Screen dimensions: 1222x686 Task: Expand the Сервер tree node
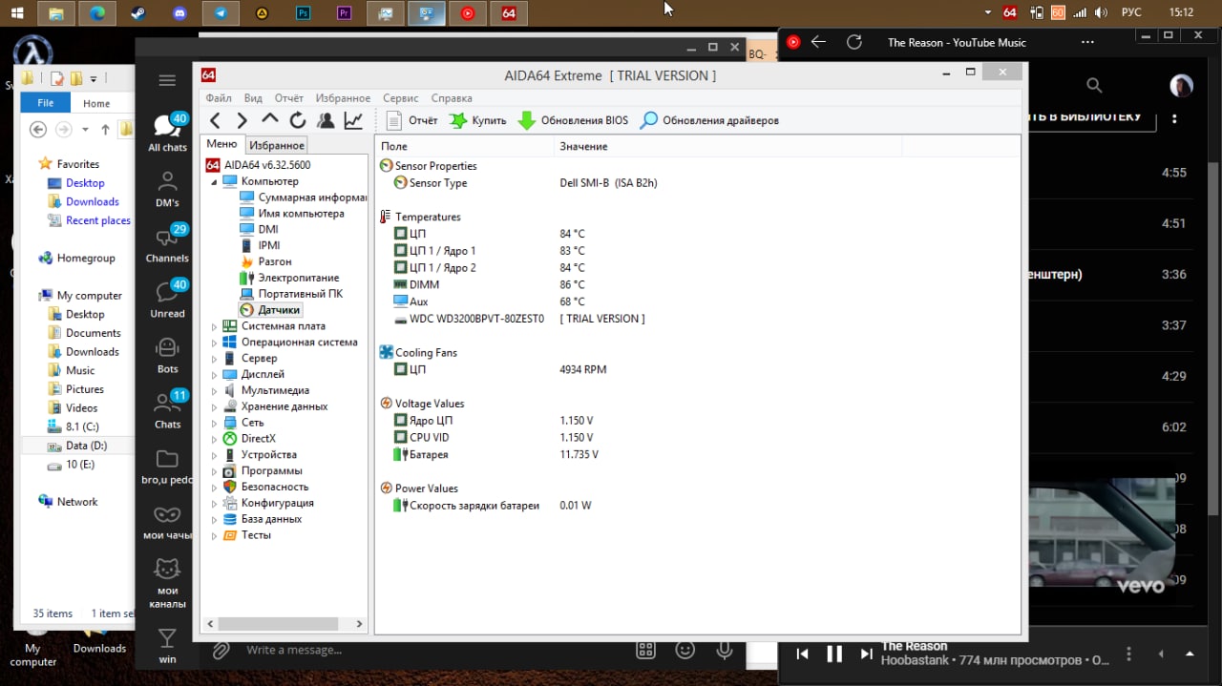pyautogui.click(x=214, y=359)
